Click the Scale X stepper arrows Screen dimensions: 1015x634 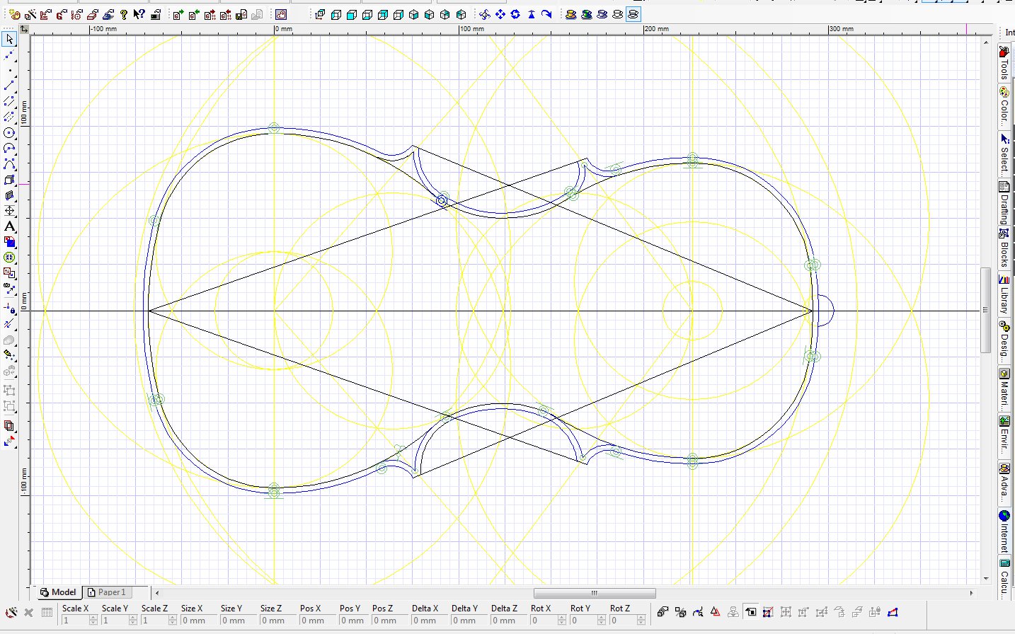93,621
